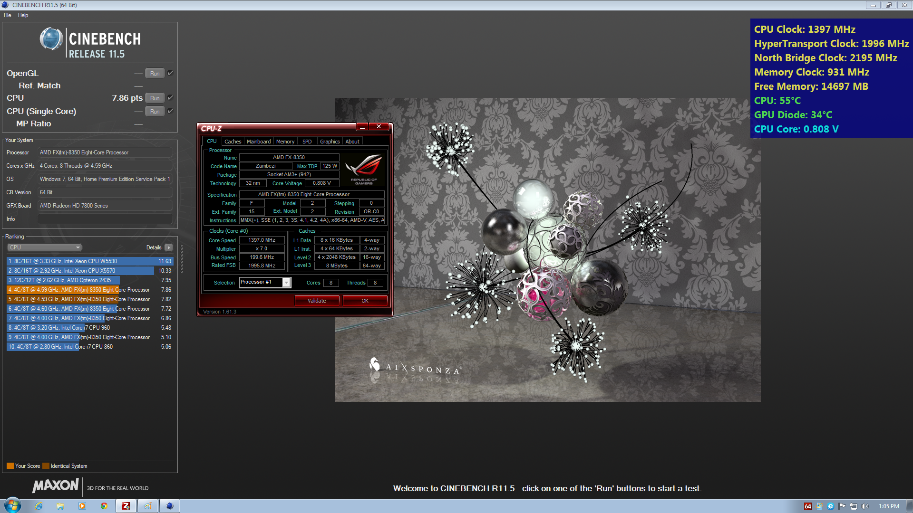Select ranking row 5 scoring 7.82
913x513 pixels.
90,299
